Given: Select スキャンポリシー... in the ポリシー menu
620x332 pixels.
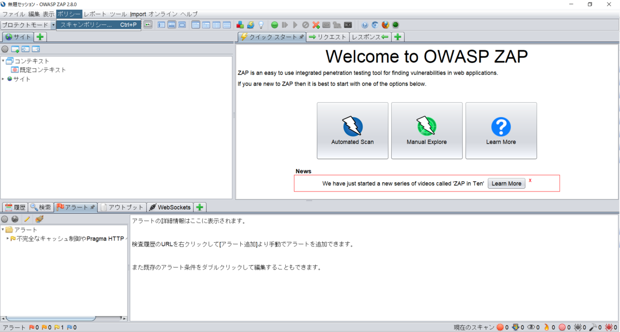Looking at the screenshot, I should pyautogui.click(x=98, y=25).
